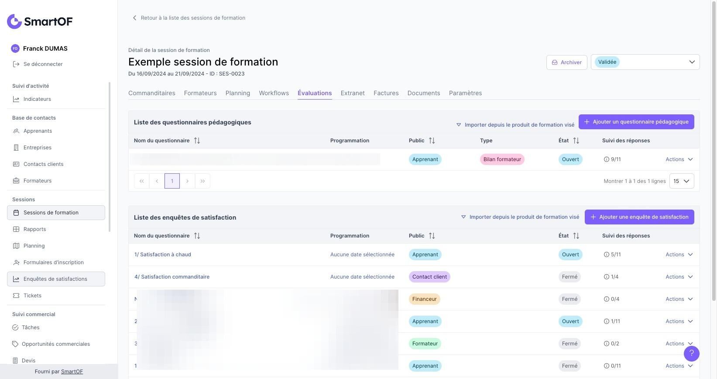Screen dimensions: 717x379
Task: Open Apprenants in the sidebar
Action: [x=56, y=131]
